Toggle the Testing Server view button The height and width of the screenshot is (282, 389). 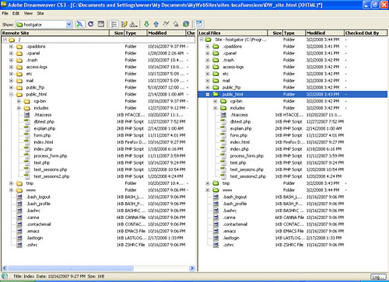click(124, 24)
